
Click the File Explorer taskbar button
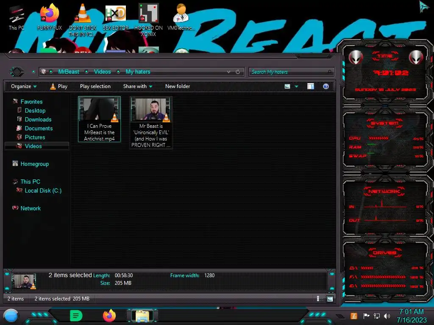142,316
